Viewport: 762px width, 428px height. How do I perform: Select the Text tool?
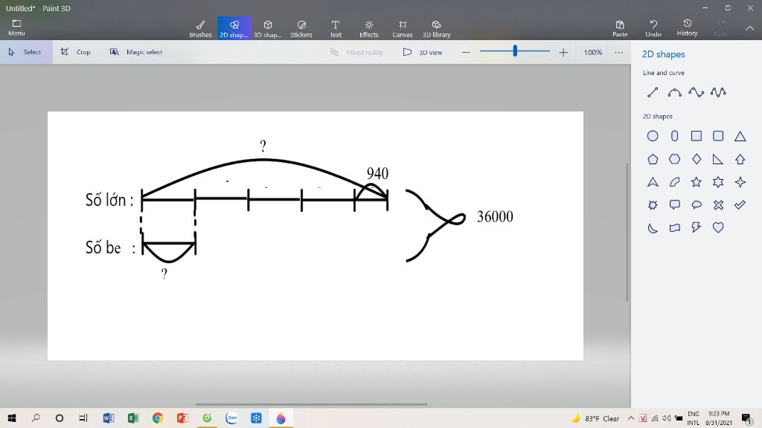click(x=336, y=28)
